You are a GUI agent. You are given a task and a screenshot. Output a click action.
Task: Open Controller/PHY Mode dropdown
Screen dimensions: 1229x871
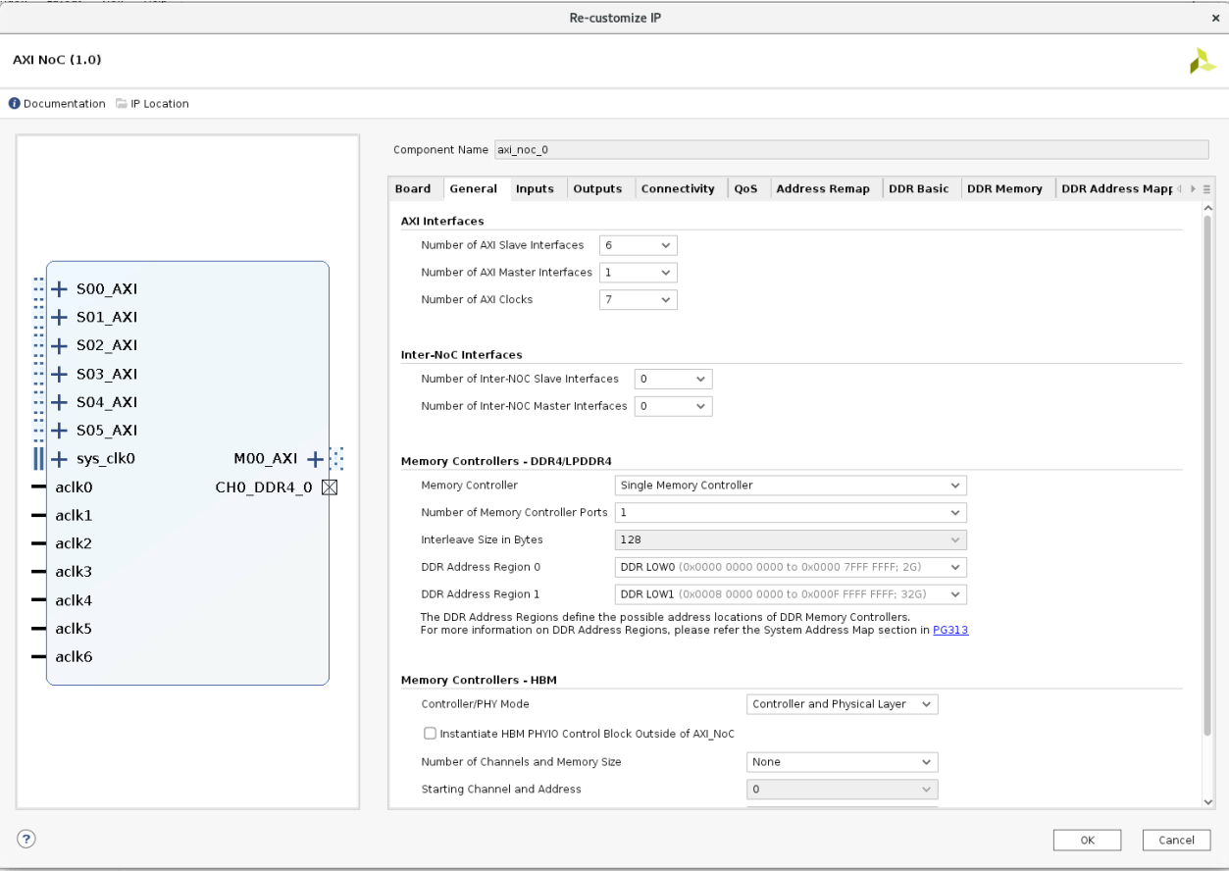(x=842, y=704)
